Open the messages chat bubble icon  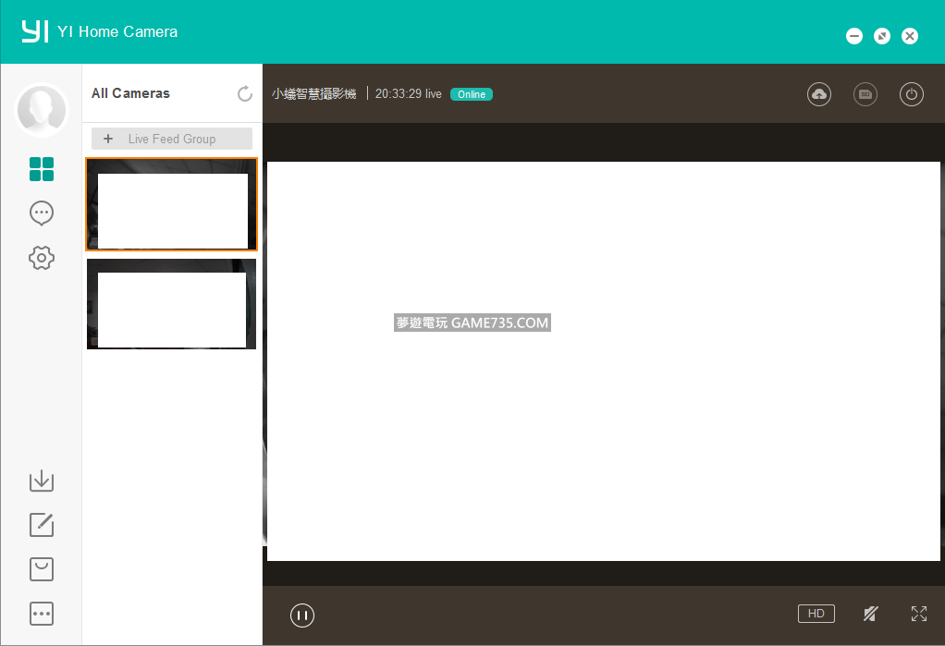42,213
